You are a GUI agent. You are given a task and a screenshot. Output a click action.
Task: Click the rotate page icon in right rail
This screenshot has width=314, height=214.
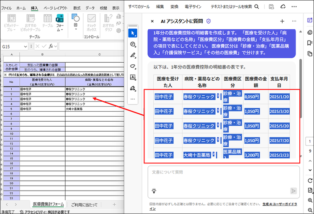click(310, 181)
